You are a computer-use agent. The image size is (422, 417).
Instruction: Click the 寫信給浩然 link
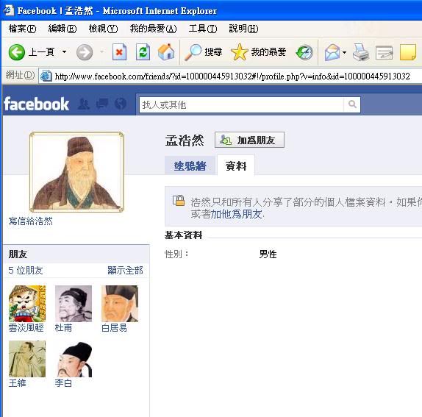click(30, 221)
